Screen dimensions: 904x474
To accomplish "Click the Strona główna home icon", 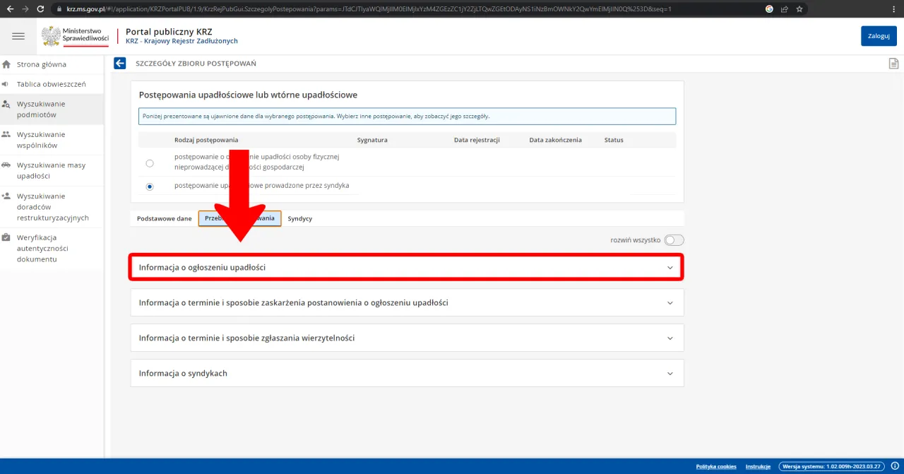I will [x=6, y=64].
